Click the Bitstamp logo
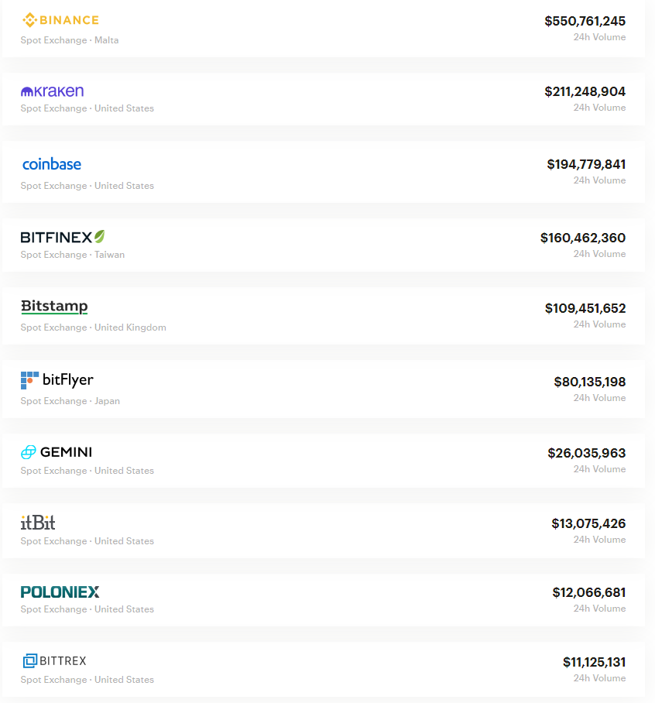This screenshot has width=655, height=703. click(54, 307)
